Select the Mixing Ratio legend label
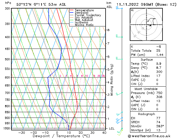Image resolution: width=179 pixels, height=138 pixels. click(84, 25)
